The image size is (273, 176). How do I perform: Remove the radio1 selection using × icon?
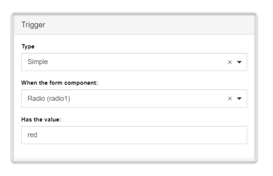tap(230, 99)
